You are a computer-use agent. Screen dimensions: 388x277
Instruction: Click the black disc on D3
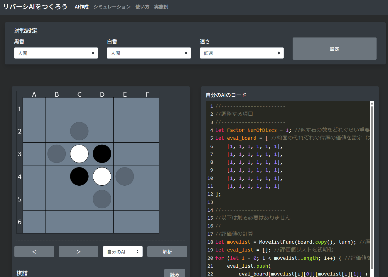pyautogui.click(x=102, y=154)
